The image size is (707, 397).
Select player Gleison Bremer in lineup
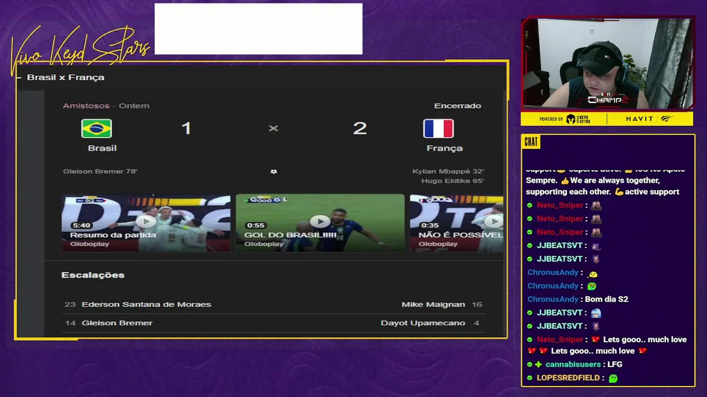coord(117,323)
